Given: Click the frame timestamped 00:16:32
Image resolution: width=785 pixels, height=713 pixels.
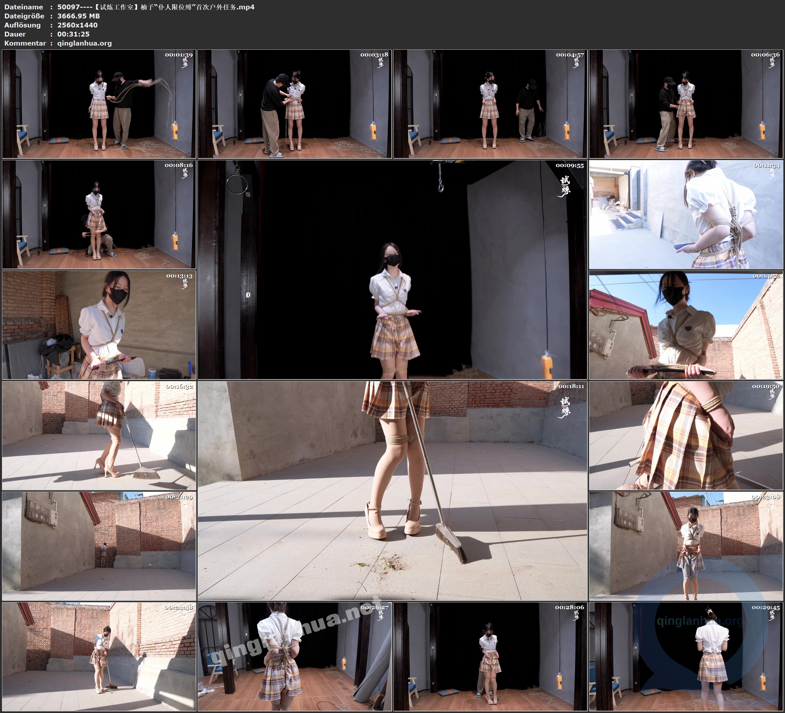Looking at the screenshot, I should [99, 435].
